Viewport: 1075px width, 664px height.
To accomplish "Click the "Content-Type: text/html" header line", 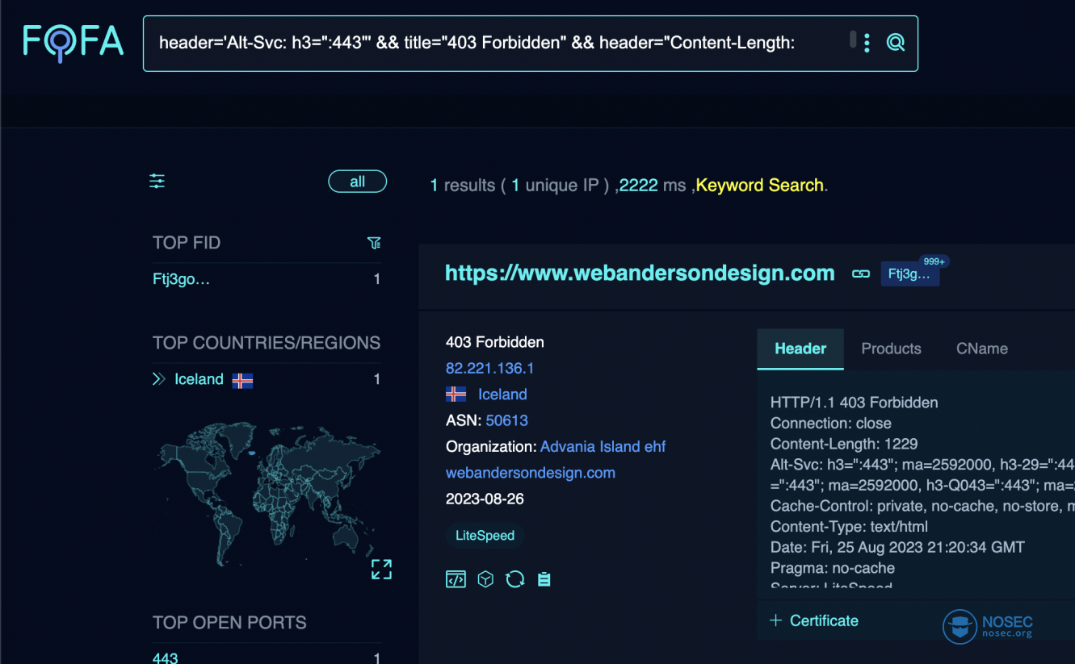I will [x=849, y=527].
